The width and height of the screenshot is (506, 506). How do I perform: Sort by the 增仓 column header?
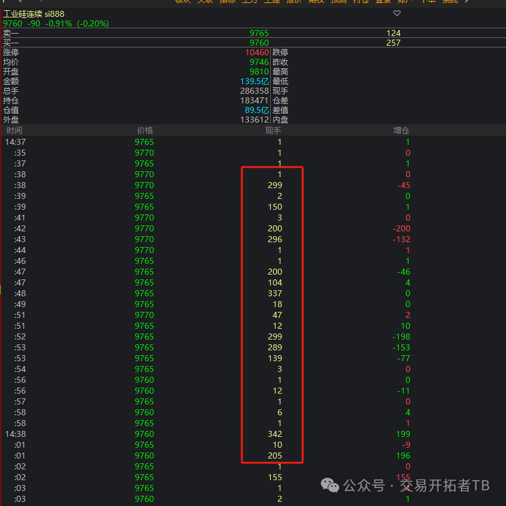point(401,130)
